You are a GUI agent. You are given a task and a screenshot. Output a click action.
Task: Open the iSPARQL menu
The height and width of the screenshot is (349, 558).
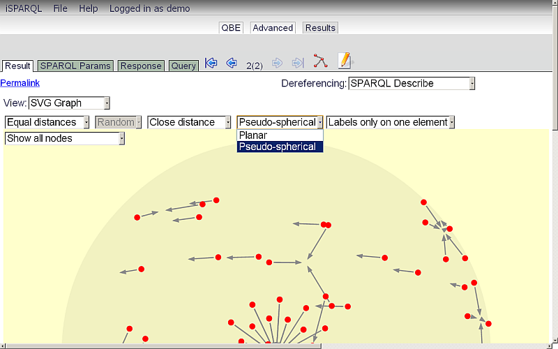pos(24,8)
